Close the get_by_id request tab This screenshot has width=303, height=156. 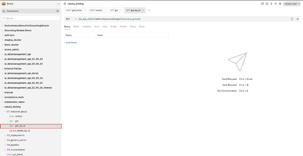tap(143, 10)
